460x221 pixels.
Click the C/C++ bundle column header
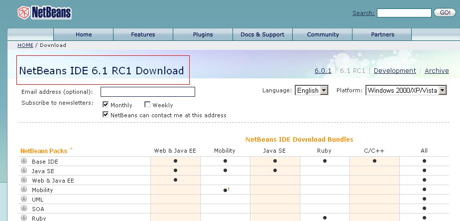(374, 151)
